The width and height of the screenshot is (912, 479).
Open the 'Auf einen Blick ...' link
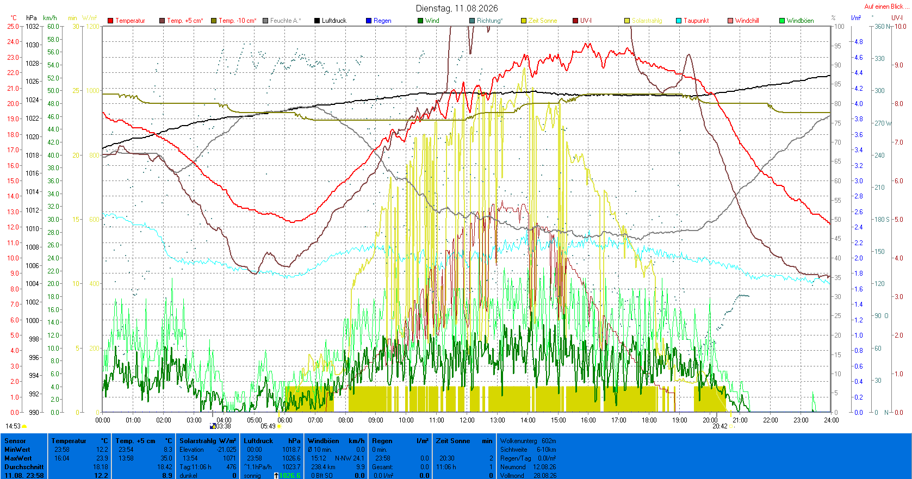[x=886, y=7]
